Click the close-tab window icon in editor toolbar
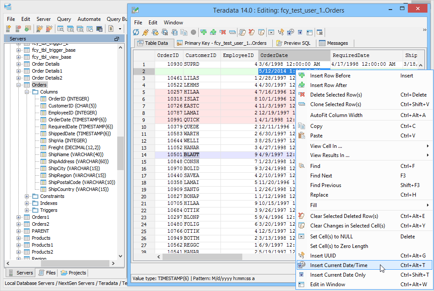The height and width of the screenshot is (291, 434). pyautogui.click(x=320, y=32)
